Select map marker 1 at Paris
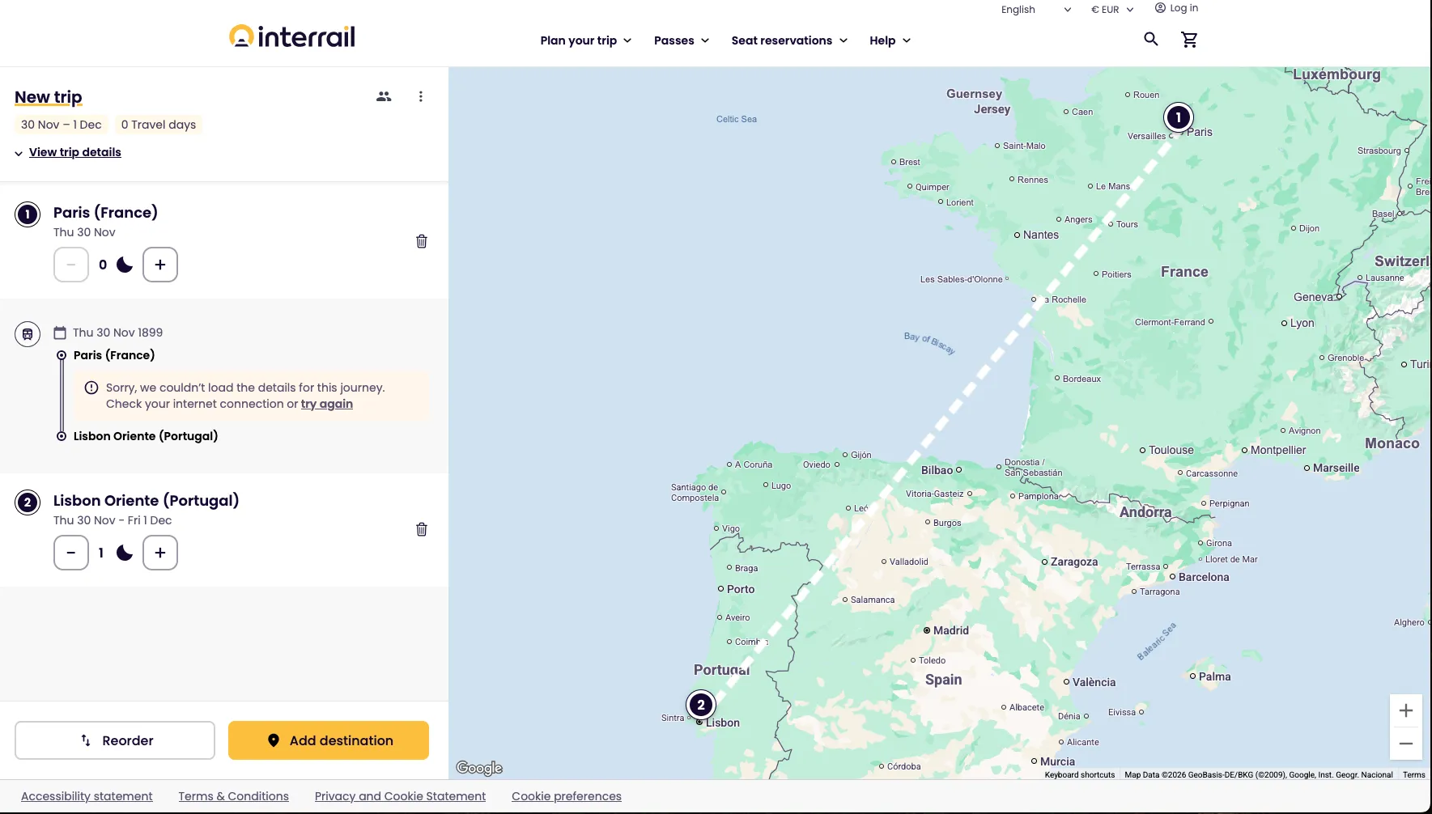Image resolution: width=1432 pixels, height=814 pixels. pyautogui.click(x=1179, y=117)
